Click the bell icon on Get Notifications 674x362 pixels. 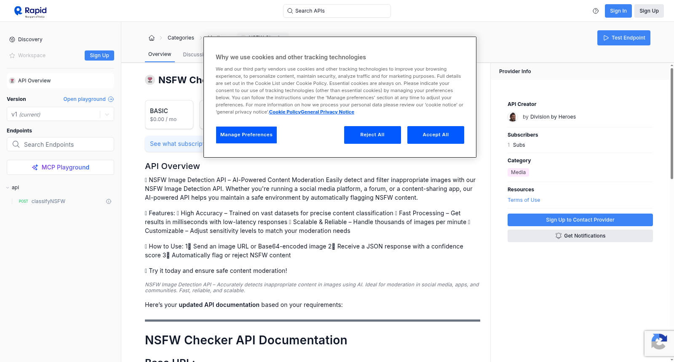(x=559, y=236)
